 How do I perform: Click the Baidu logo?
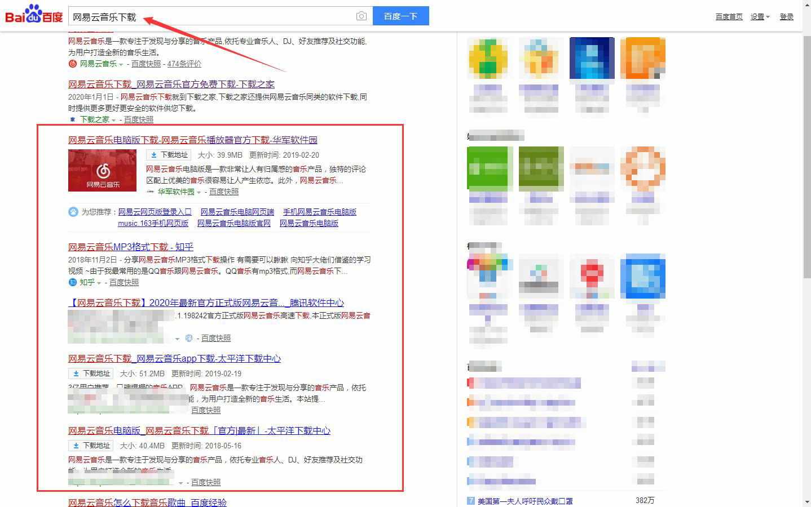(34, 15)
